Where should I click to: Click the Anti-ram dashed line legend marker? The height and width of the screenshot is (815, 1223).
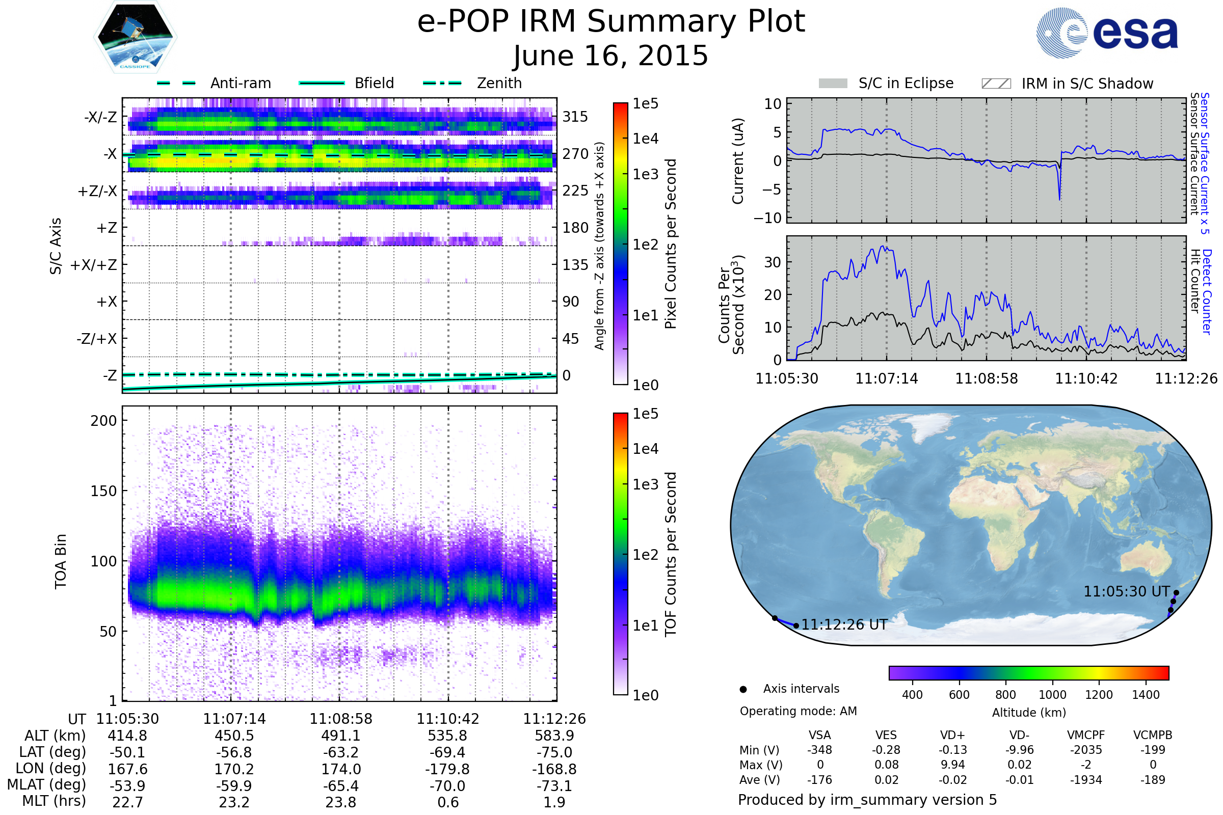(176, 83)
